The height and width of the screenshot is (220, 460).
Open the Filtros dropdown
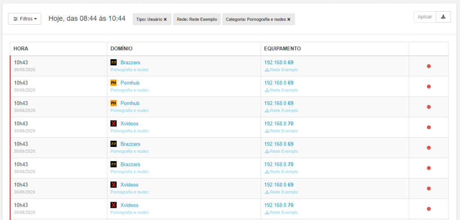pos(25,19)
